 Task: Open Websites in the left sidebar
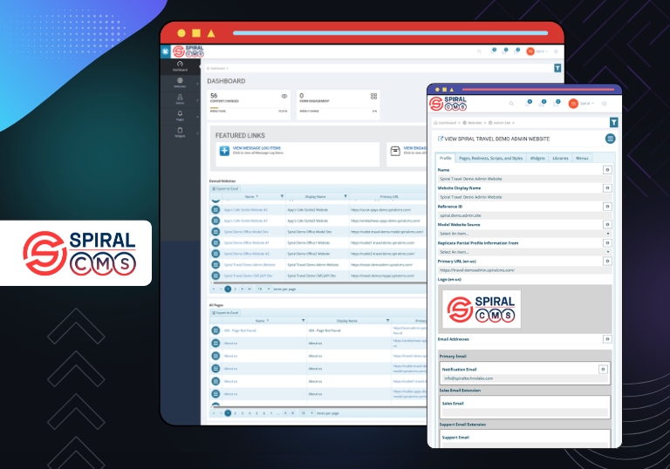[180, 81]
